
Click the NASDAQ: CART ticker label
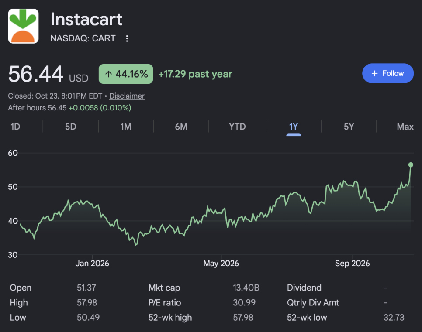[x=83, y=38]
